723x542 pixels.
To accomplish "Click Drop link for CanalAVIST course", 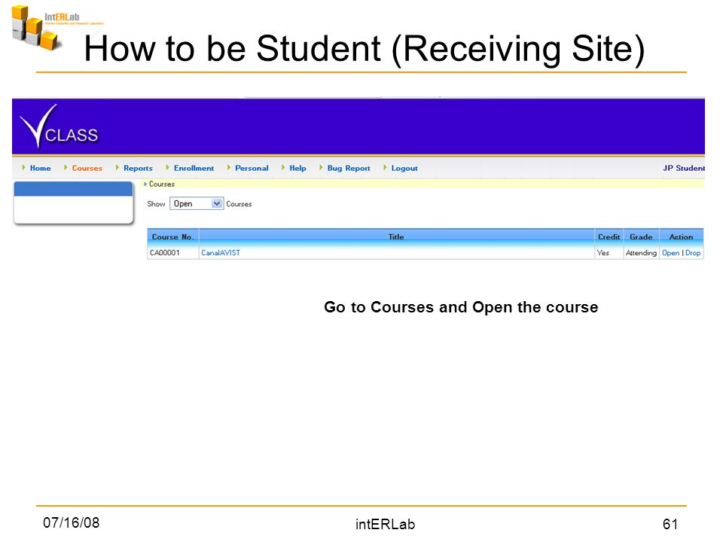I will coord(693,253).
